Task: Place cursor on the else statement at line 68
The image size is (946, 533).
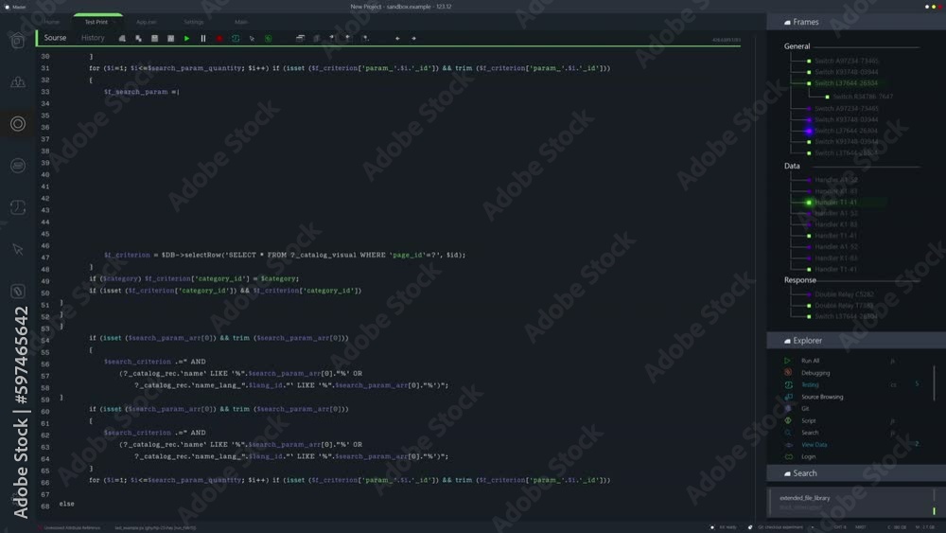Action: [x=67, y=504]
